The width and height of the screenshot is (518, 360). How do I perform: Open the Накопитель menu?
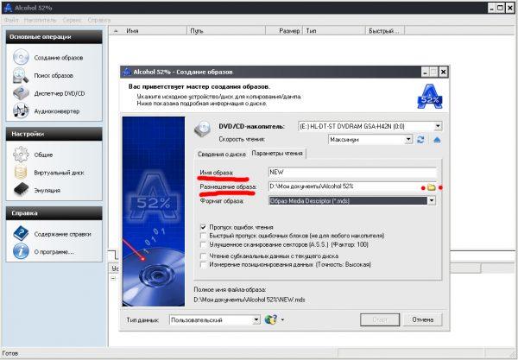click(41, 20)
